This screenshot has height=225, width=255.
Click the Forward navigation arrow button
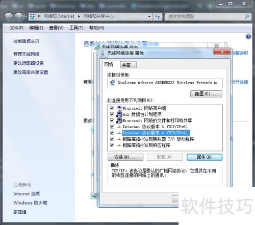[18, 17]
